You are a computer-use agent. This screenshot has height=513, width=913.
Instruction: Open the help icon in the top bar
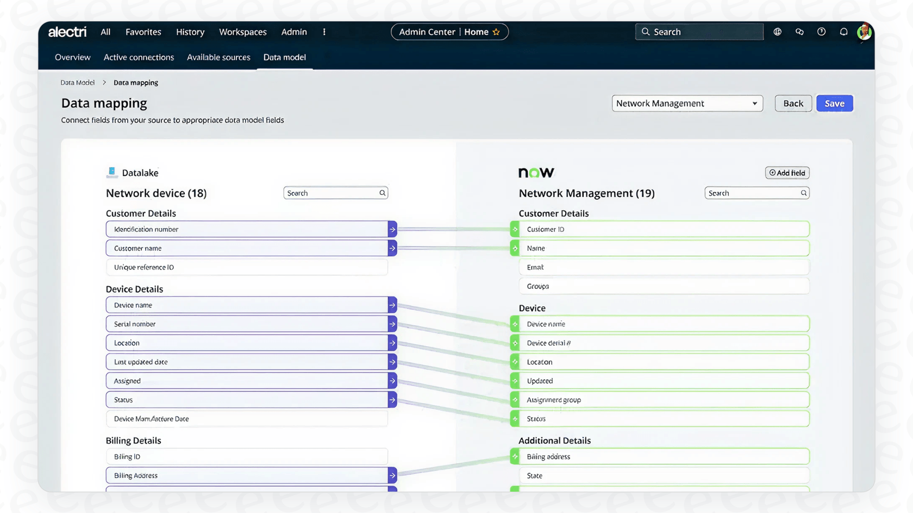(821, 31)
